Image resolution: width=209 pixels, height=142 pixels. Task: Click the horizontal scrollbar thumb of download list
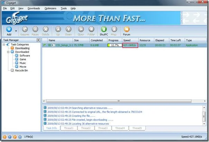point(119,101)
